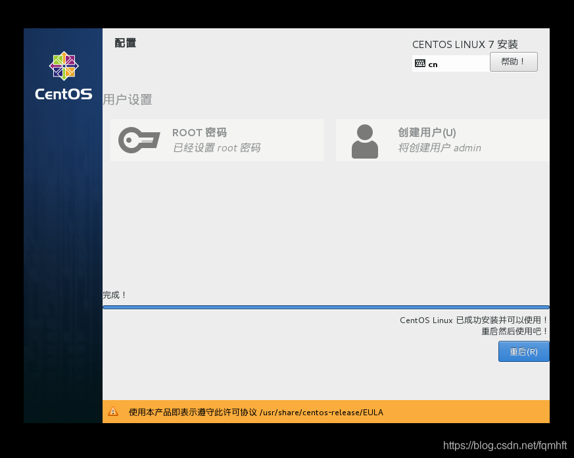Click the CentOS Linux 已成功安装并可以使用 message

473,320
